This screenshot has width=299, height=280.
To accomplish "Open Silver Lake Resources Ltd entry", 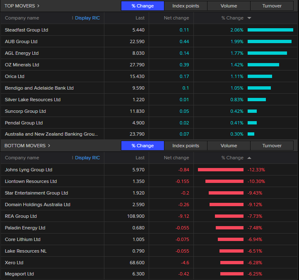I will tap(33, 100).
